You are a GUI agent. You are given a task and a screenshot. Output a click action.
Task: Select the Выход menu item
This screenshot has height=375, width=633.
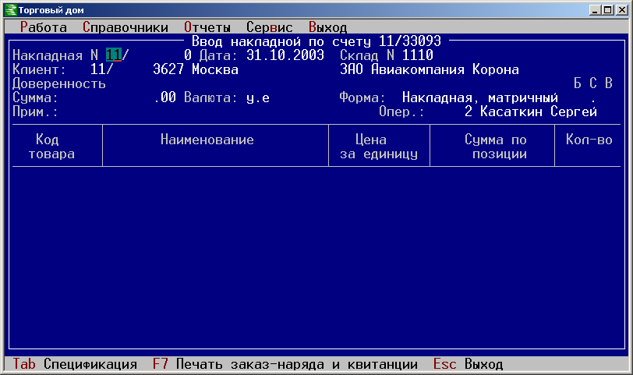pyautogui.click(x=327, y=27)
